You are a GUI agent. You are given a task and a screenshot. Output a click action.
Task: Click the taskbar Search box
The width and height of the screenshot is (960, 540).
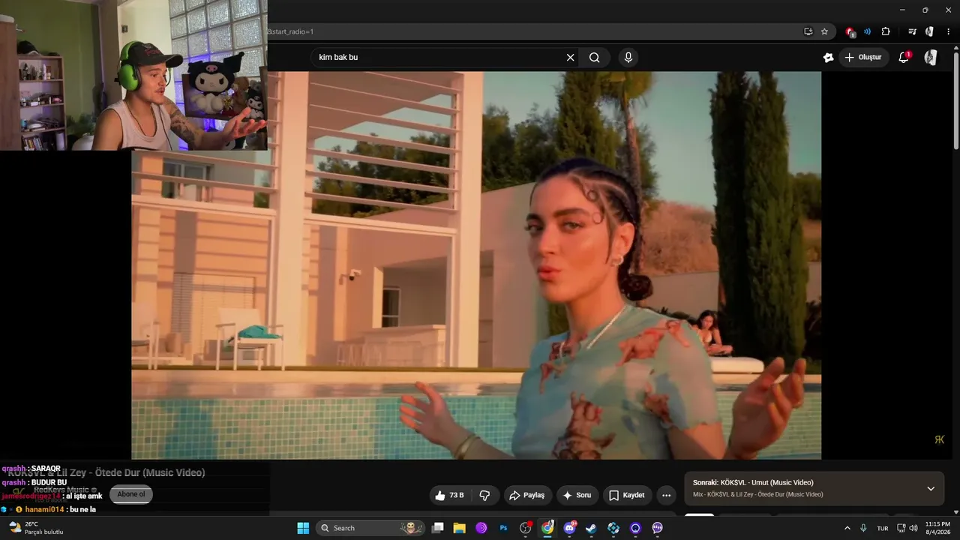point(370,528)
